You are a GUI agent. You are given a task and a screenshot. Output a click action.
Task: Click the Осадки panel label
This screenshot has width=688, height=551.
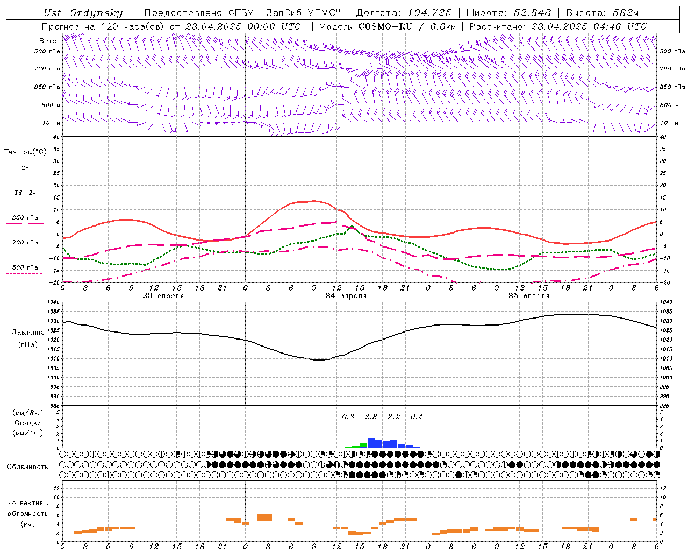(28, 423)
